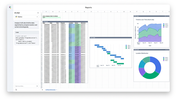177x99 pixels.
Task: Click the Resource column header in table
Action: (x=84, y=23)
